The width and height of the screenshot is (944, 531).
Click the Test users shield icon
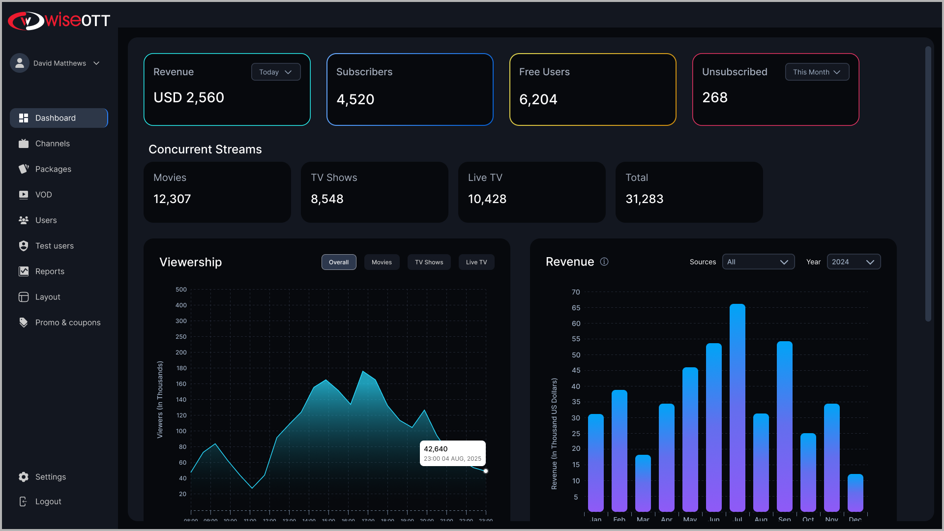[24, 246]
